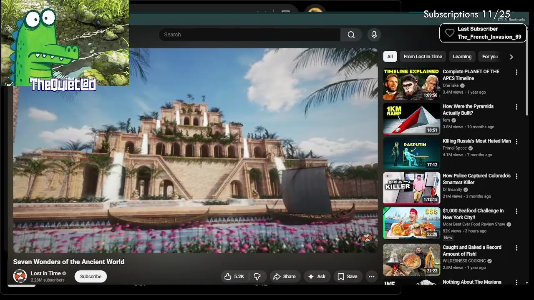Open title Nothing About The Mariana
Image resolution: width=534 pixels, height=300 pixels.
point(472,282)
